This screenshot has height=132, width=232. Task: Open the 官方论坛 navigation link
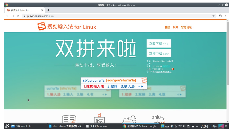point(186,27)
